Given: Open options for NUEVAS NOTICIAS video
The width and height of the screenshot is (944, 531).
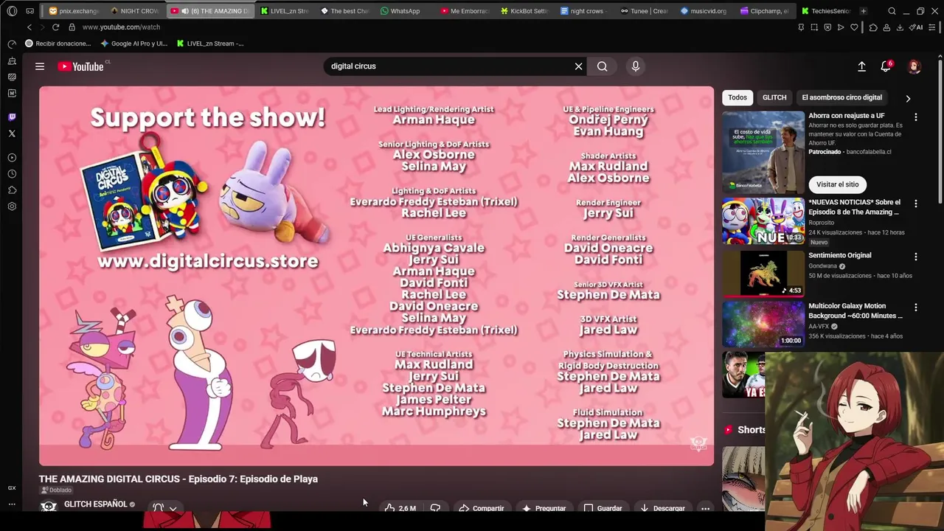Looking at the screenshot, I should click(916, 204).
